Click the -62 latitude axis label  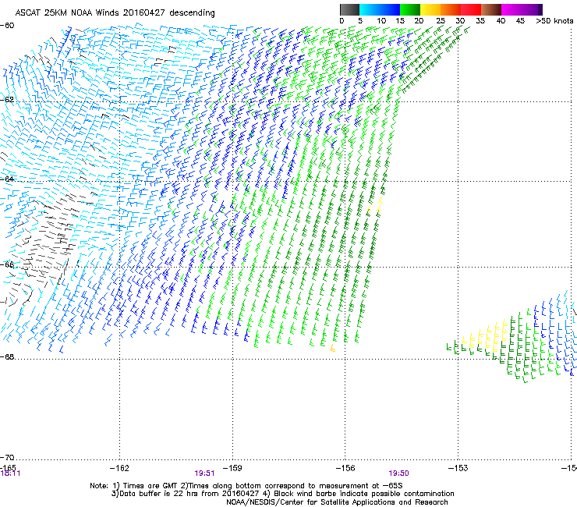coord(7,100)
